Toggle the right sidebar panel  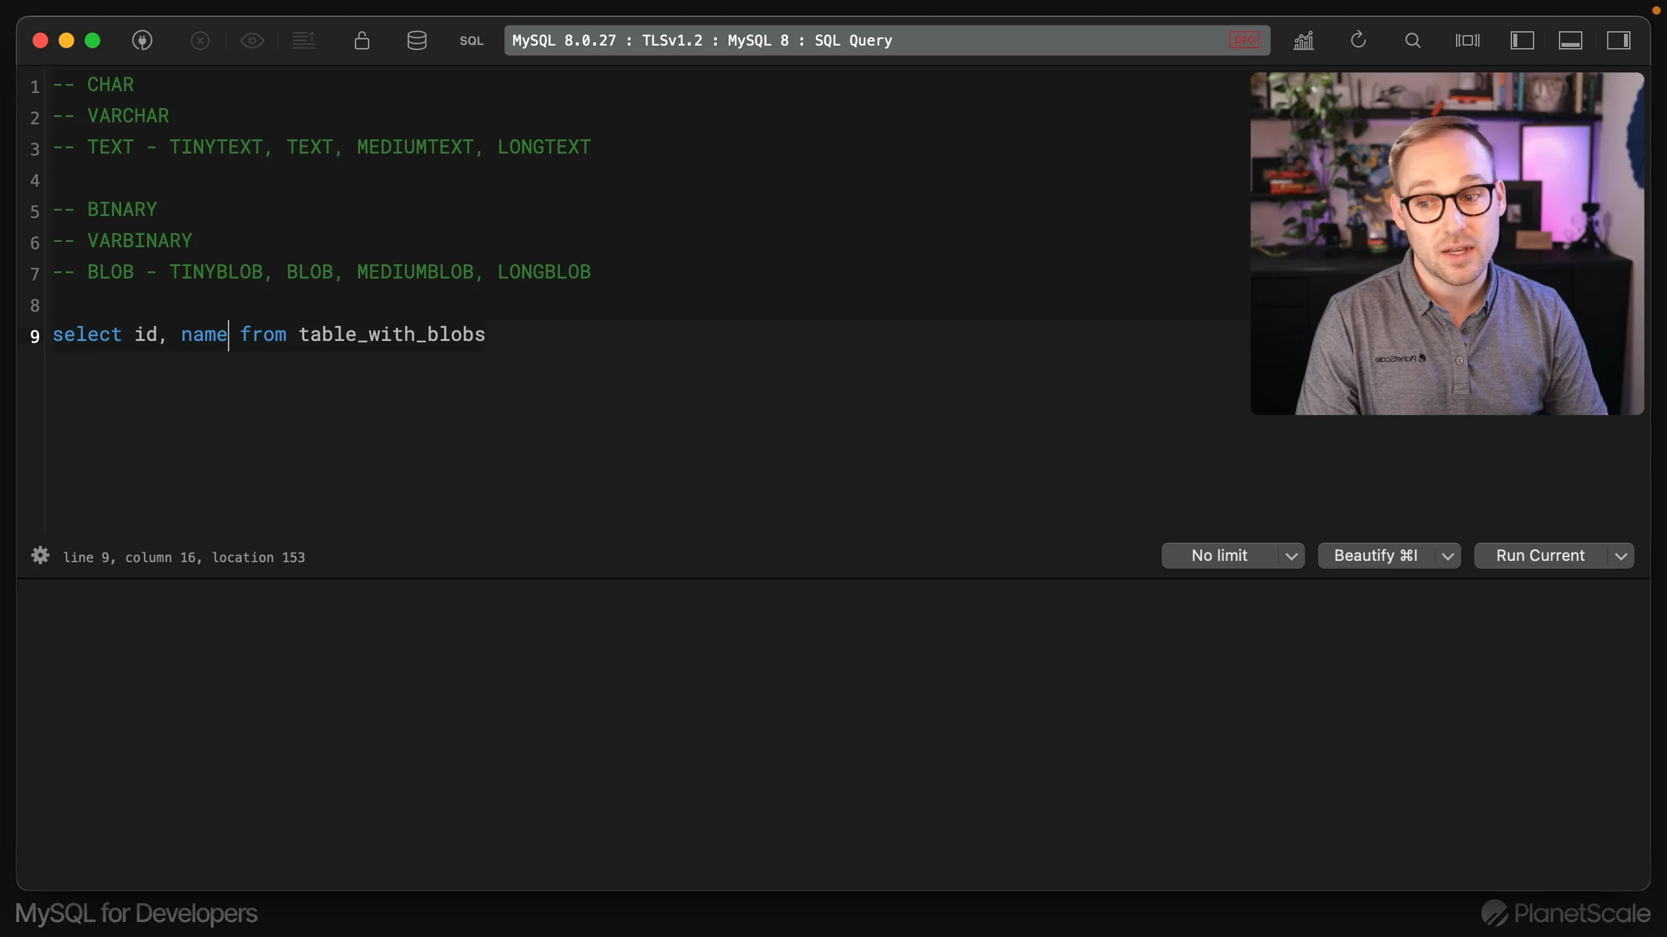tap(1619, 40)
